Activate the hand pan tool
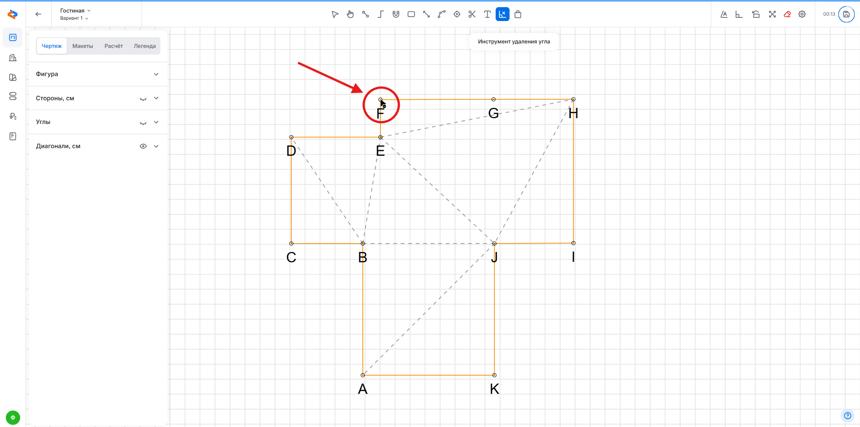This screenshot has height=427, width=860. click(350, 14)
